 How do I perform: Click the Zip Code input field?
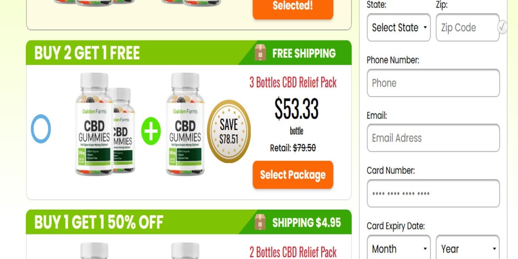click(x=467, y=28)
